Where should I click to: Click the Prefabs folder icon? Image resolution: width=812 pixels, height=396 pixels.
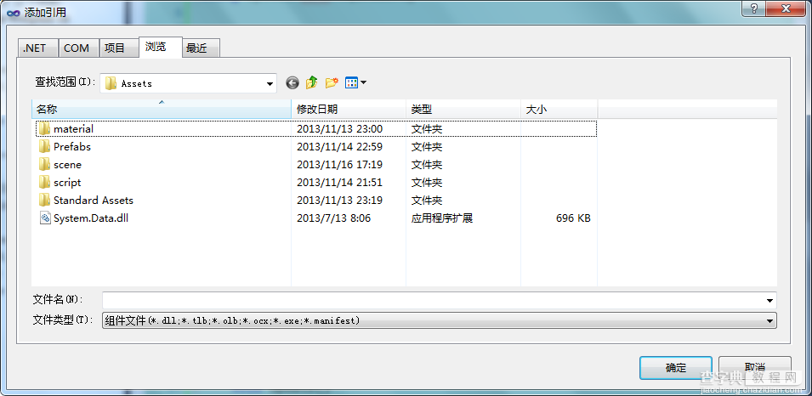44,146
